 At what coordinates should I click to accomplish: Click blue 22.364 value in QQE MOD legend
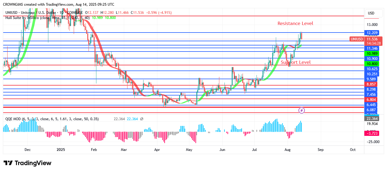[132, 119]
